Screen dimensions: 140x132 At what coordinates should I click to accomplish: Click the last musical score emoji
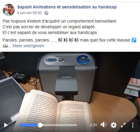(x=77, y=40)
